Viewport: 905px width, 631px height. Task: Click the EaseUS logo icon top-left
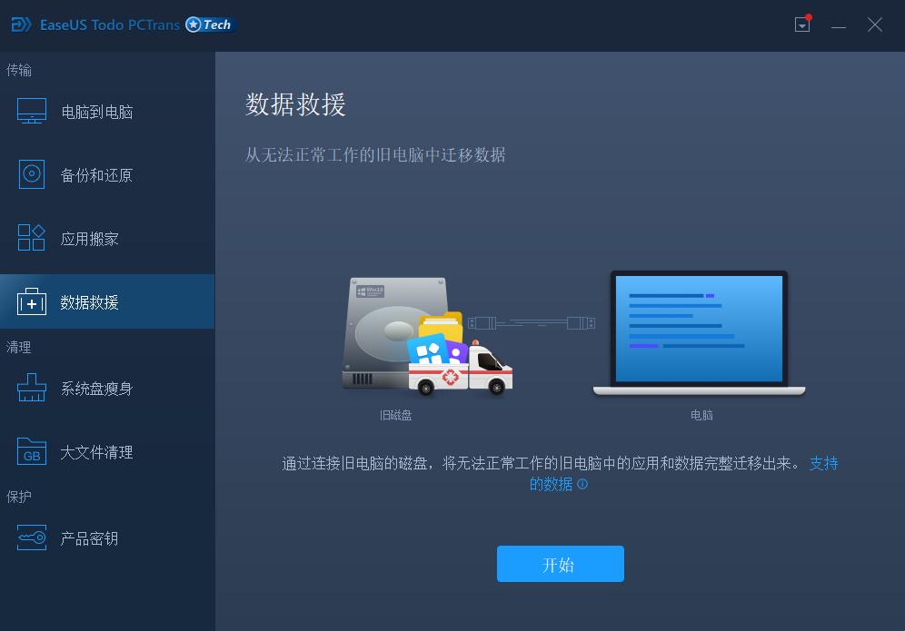click(19, 25)
